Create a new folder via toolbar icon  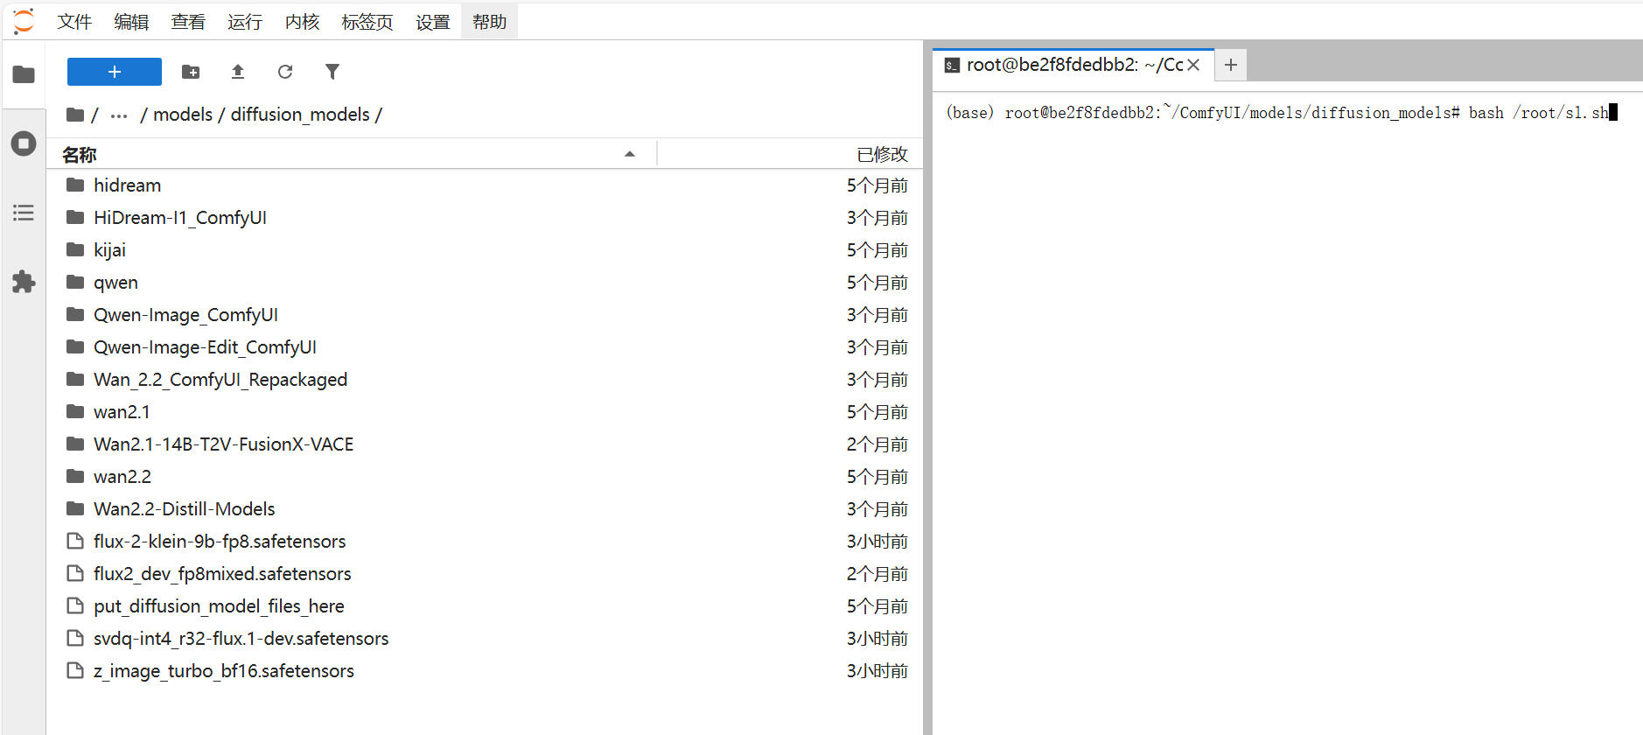[x=191, y=72]
